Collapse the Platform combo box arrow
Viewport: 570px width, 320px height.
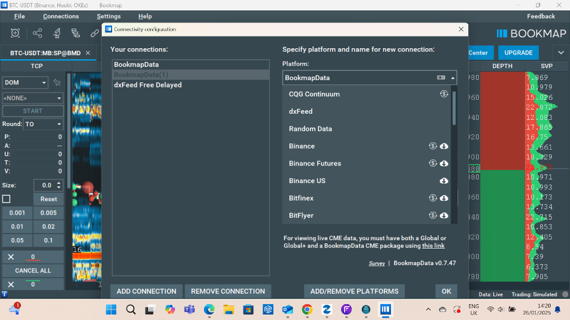(x=452, y=78)
